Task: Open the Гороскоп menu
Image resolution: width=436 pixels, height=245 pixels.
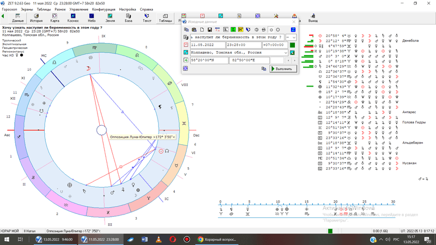Action: (10, 10)
